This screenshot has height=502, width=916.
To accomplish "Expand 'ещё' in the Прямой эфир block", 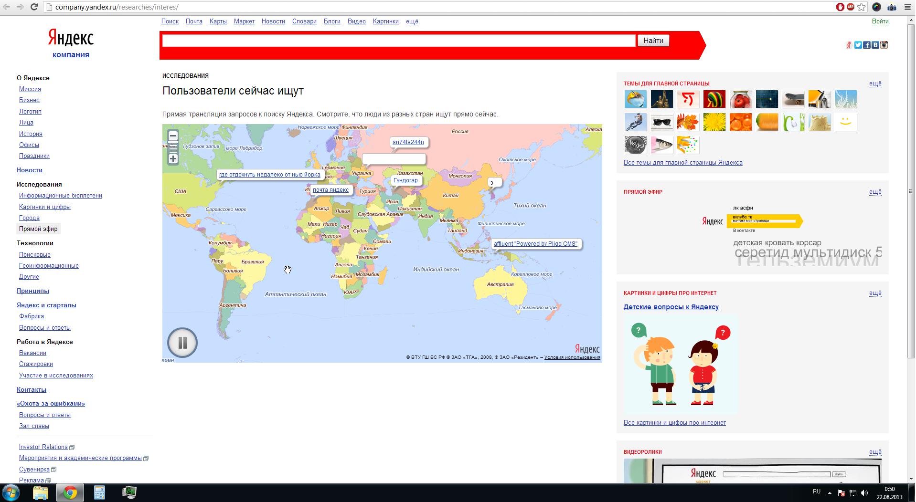I will pyautogui.click(x=875, y=192).
